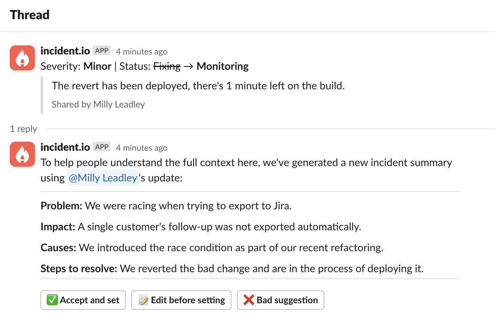Click the 'Shared by Milly Leadley' text
Screen dimensions: 495x321
coord(98,104)
